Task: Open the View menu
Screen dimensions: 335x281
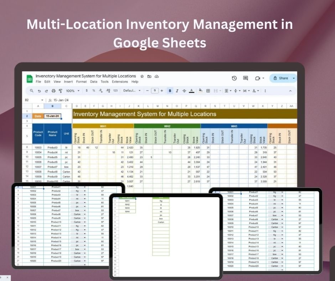Action: click(57, 82)
